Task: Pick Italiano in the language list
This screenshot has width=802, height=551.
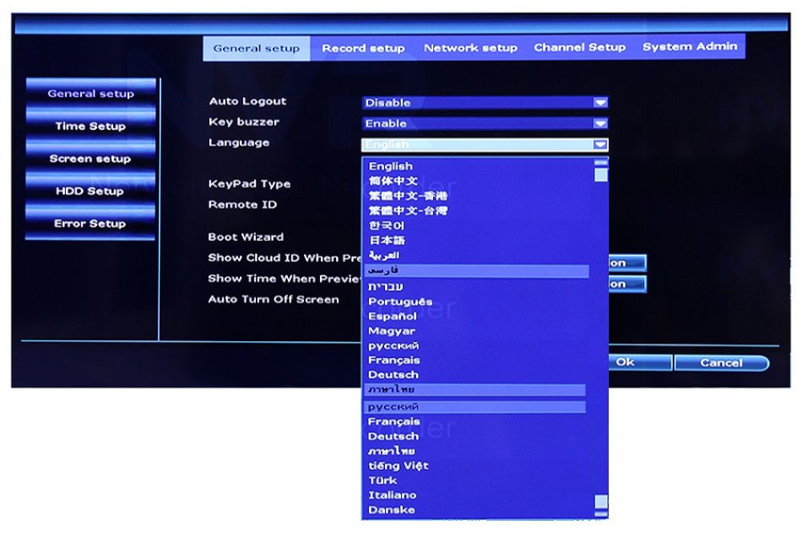Action: pyautogui.click(x=392, y=495)
